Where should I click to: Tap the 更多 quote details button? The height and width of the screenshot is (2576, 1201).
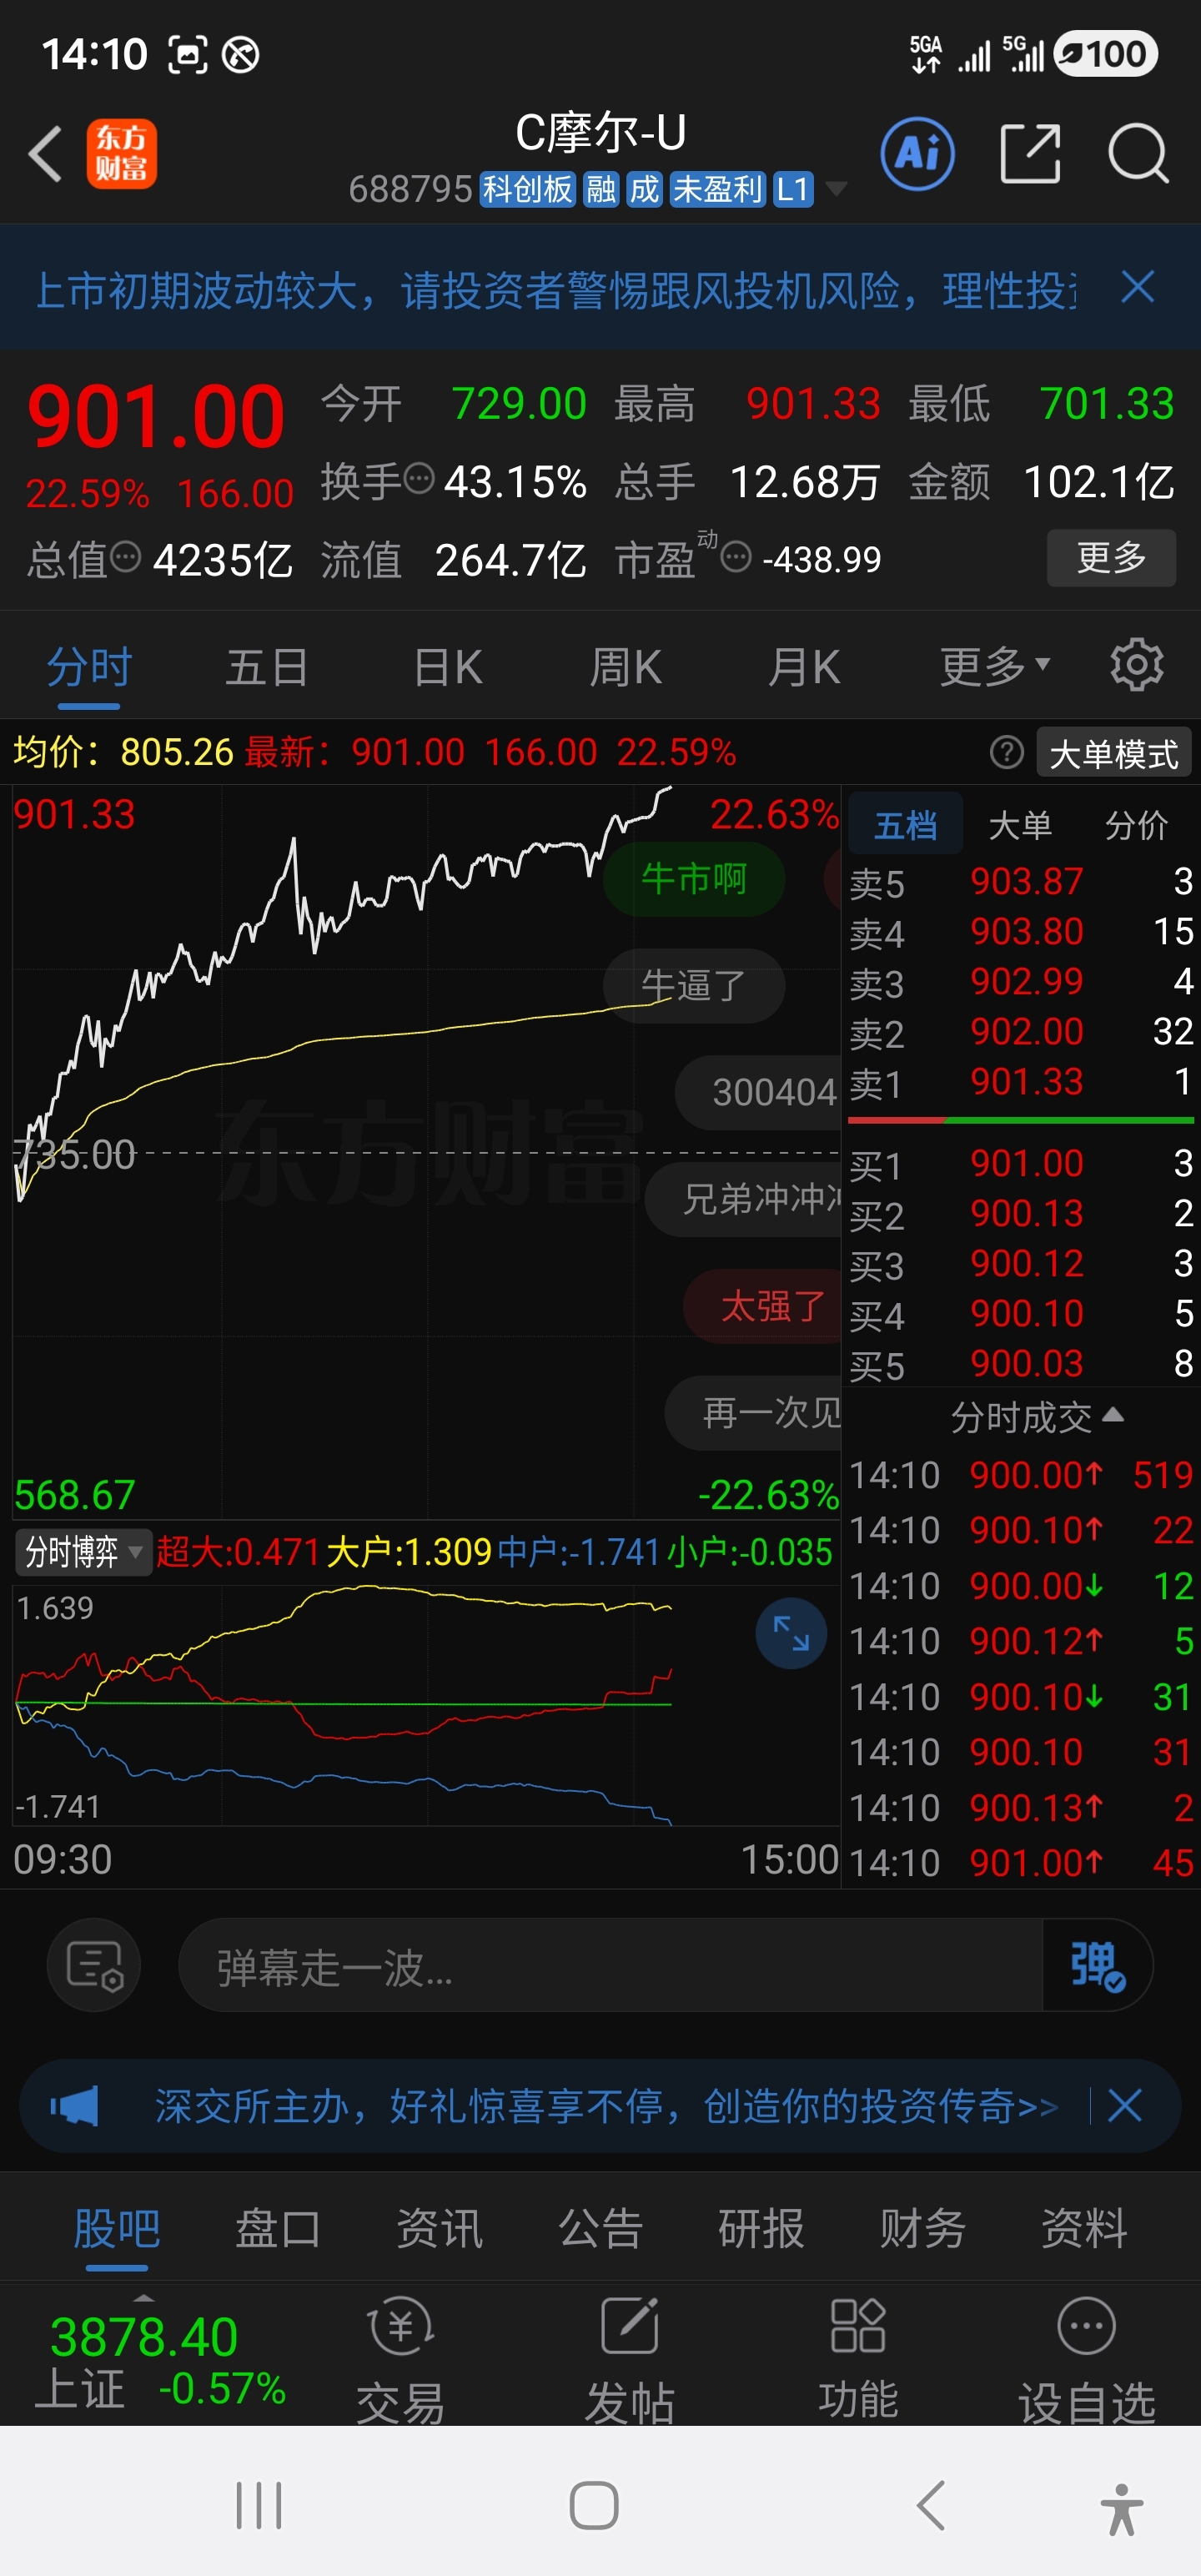(x=1111, y=558)
